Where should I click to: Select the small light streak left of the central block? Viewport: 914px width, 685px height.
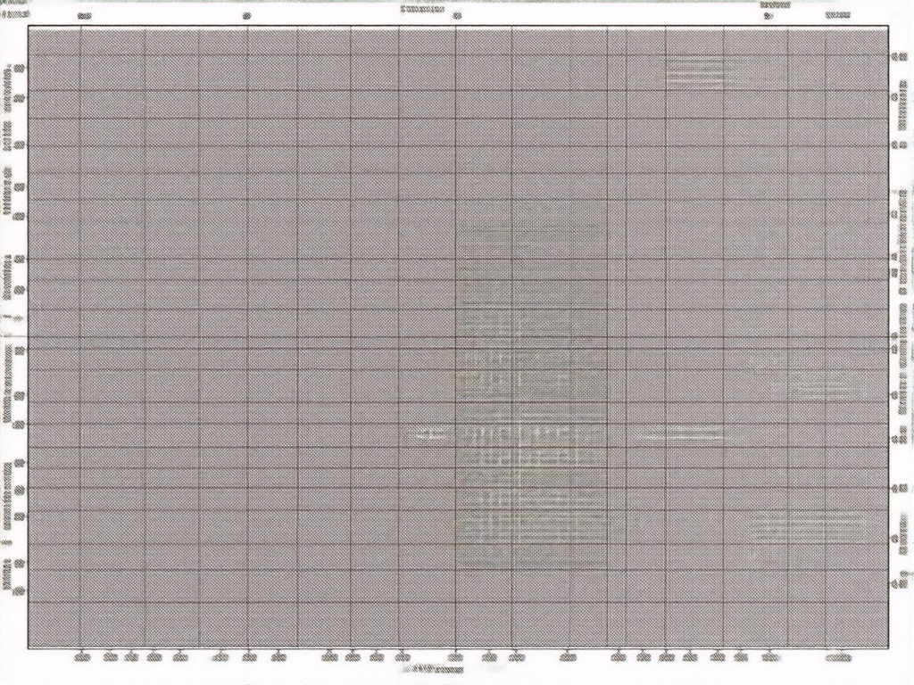tap(428, 435)
